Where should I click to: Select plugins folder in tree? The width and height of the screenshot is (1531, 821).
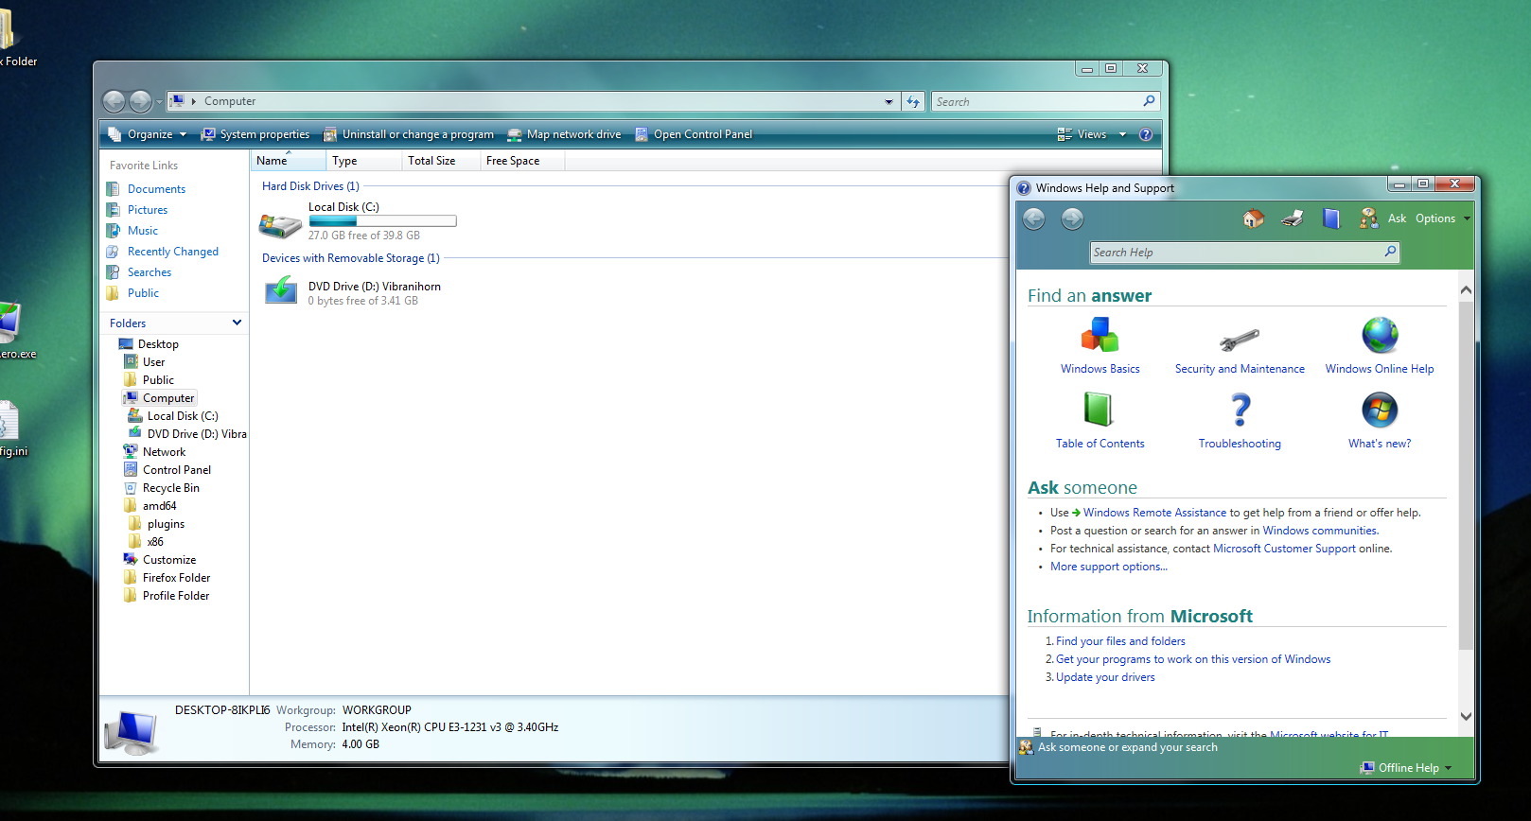pos(166,524)
